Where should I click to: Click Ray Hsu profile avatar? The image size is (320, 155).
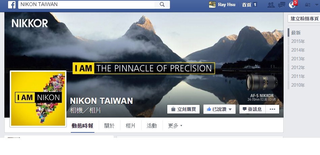(212, 4)
